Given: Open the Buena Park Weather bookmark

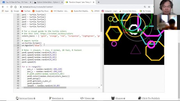Looking at the screenshot, I should click(x=80, y=11).
